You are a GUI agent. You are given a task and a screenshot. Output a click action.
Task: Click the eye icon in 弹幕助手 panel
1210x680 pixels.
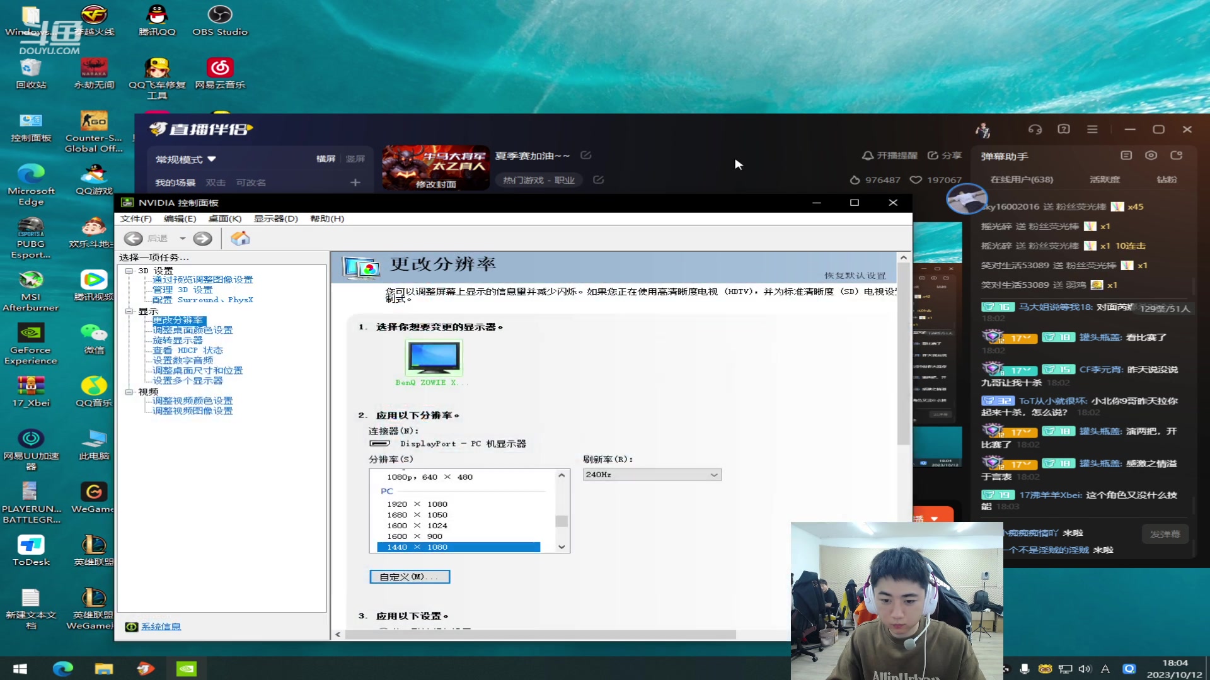tap(1151, 155)
